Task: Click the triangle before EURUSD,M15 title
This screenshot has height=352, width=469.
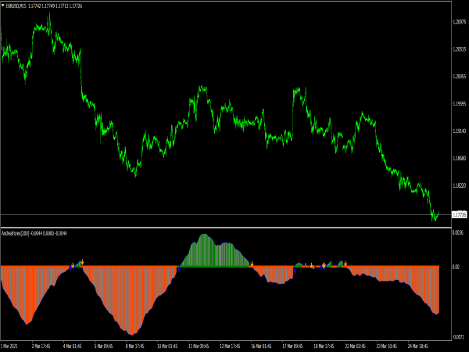Action: point(2,5)
